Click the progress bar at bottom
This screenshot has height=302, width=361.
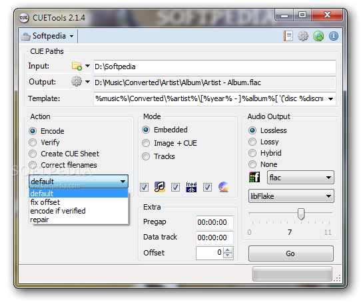[x=292, y=273]
